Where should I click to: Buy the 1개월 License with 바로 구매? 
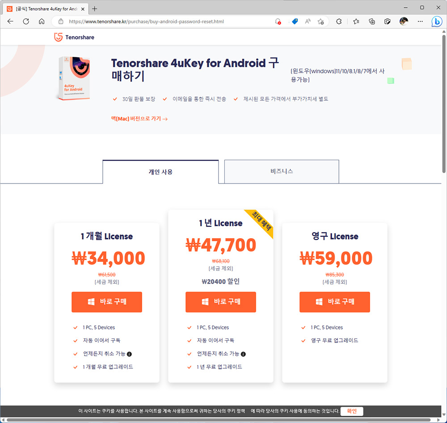(x=107, y=302)
